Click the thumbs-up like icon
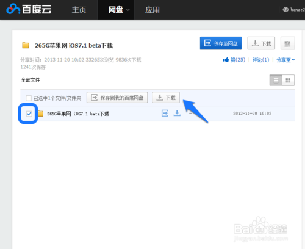 tap(226, 60)
